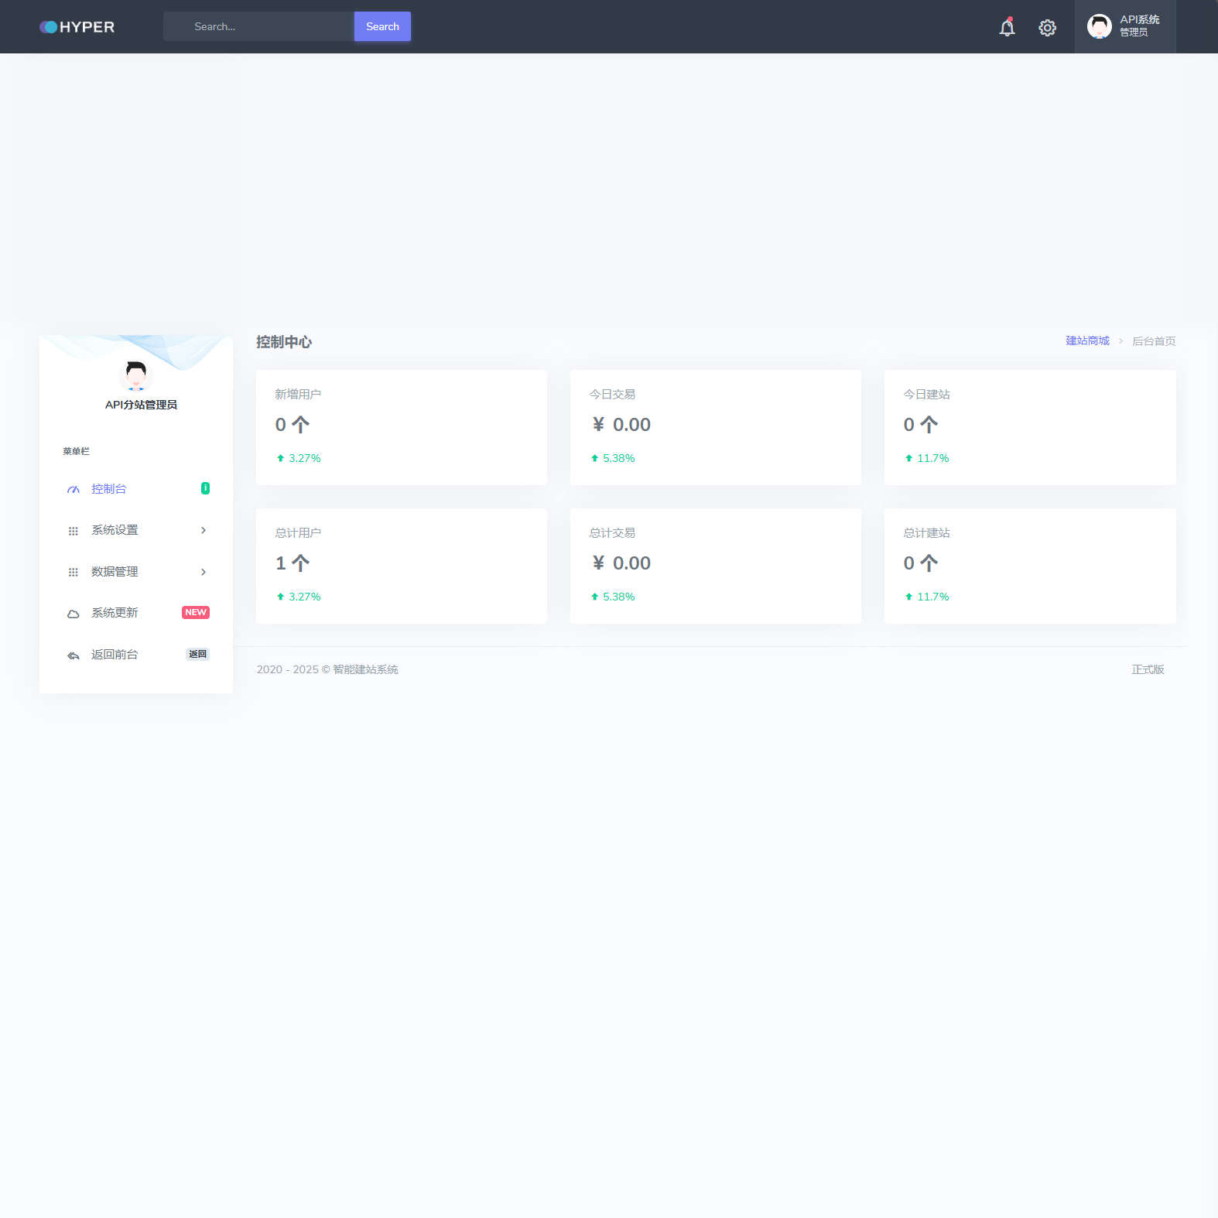1218x1218 pixels.
Task: Click the ¥ 0.00 value under 总计交易
Action: click(x=621, y=563)
